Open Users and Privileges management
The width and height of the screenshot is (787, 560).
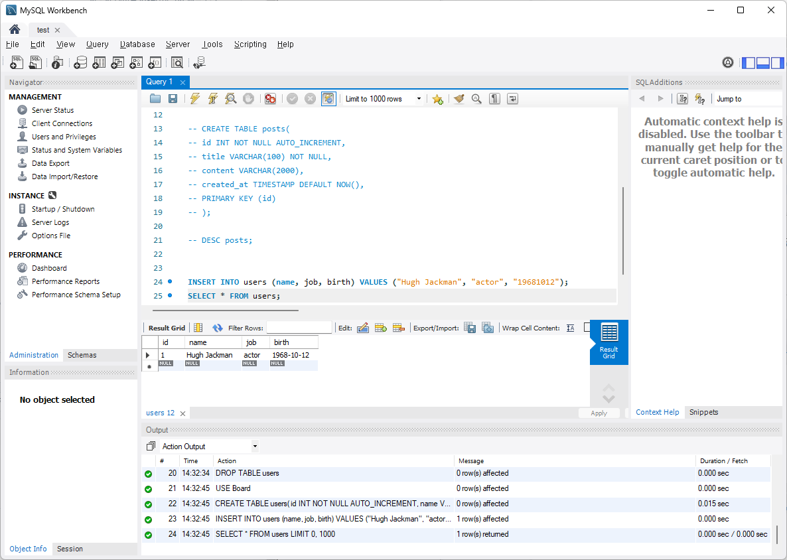coord(64,137)
